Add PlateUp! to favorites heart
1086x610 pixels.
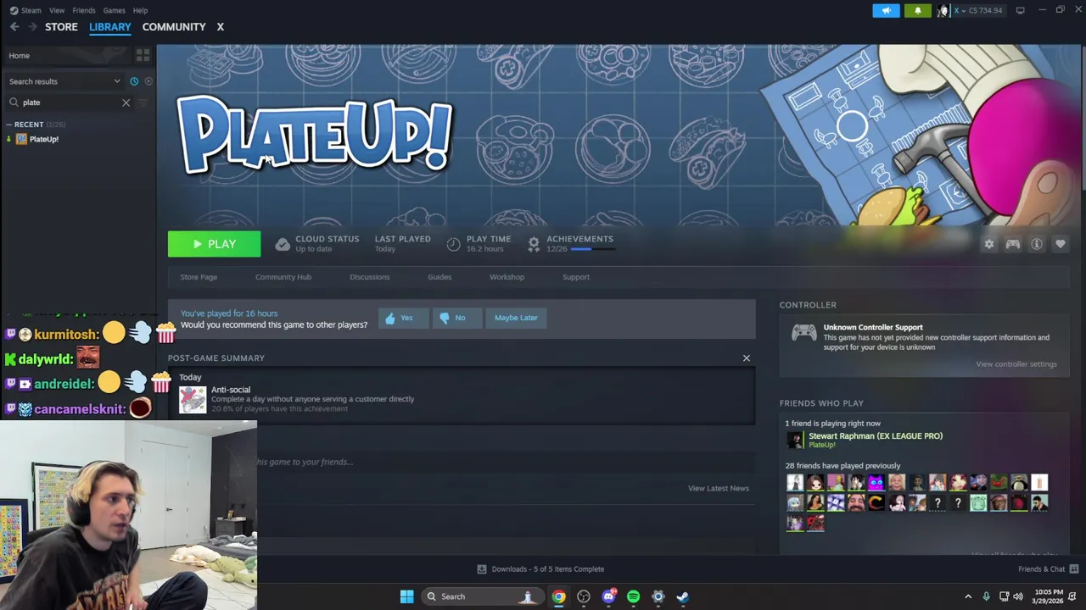(1061, 244)
